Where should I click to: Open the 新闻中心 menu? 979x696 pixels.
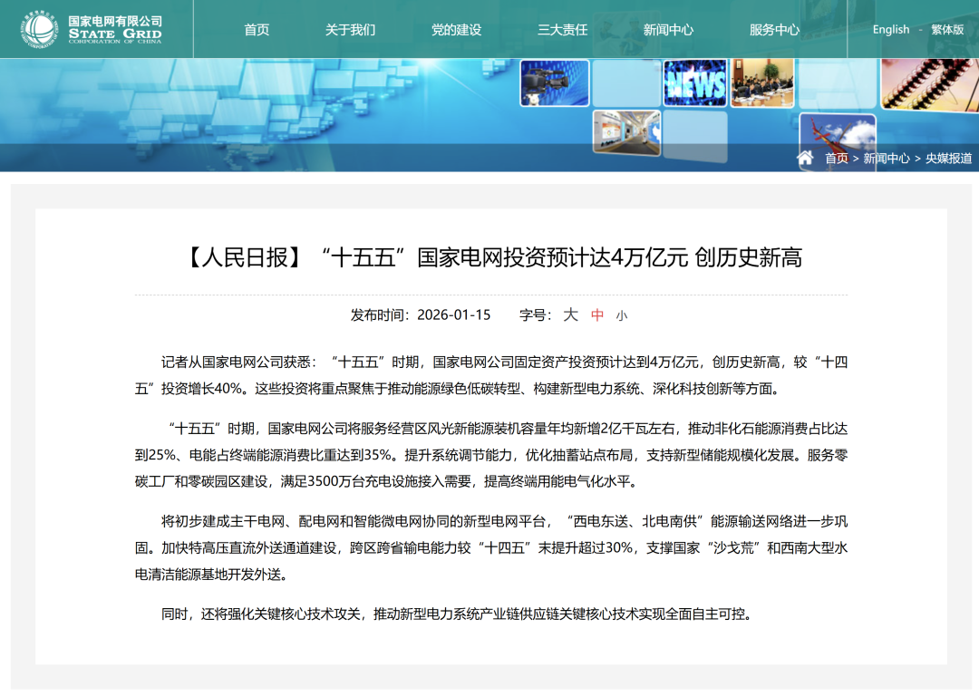click(669, 29)
